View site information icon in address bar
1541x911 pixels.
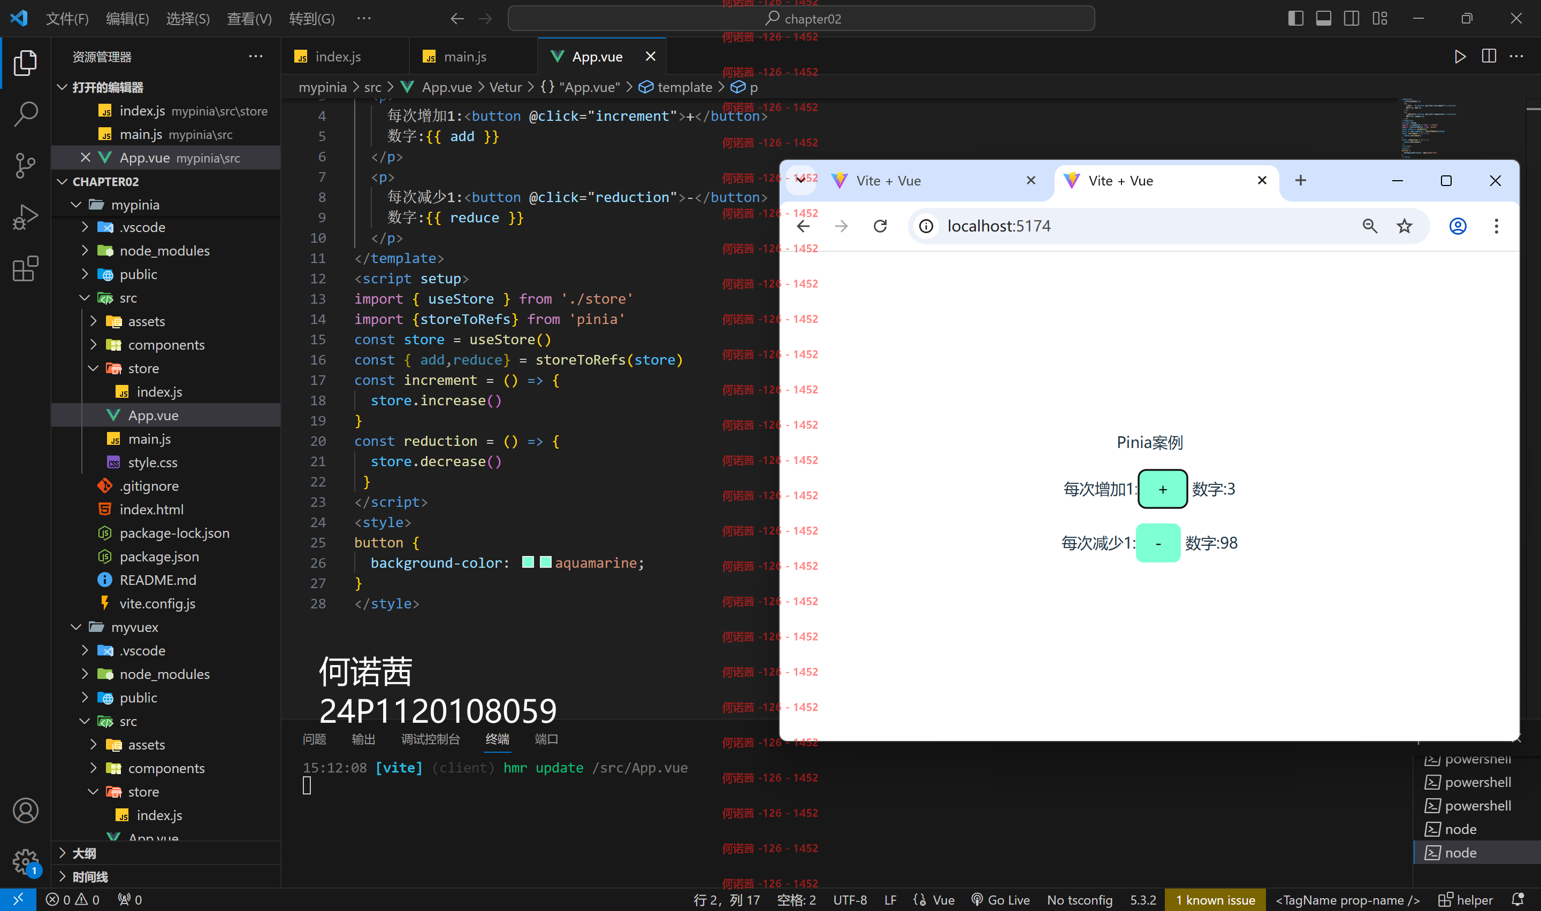[x=926, y=227]
